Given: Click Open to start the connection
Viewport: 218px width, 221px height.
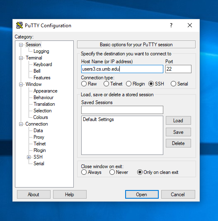Looking at the screenshot, I should click(x=142, y=195).
